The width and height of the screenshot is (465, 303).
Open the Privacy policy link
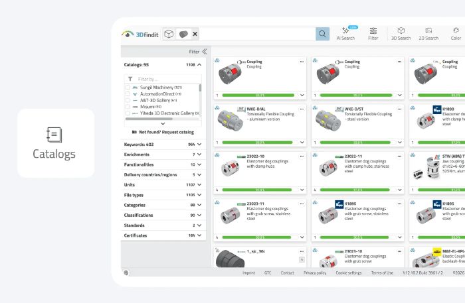point(315,273)
